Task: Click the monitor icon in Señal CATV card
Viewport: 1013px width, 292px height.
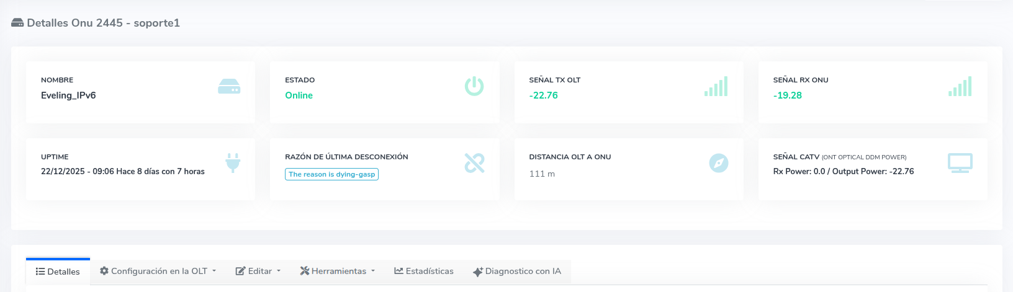Action: (x=960, y=163)
